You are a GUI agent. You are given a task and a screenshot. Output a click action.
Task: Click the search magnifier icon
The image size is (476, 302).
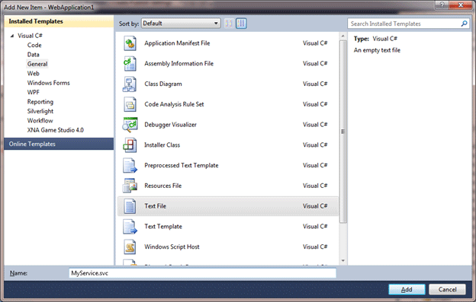pyautogui.click(x=464, y=24)
